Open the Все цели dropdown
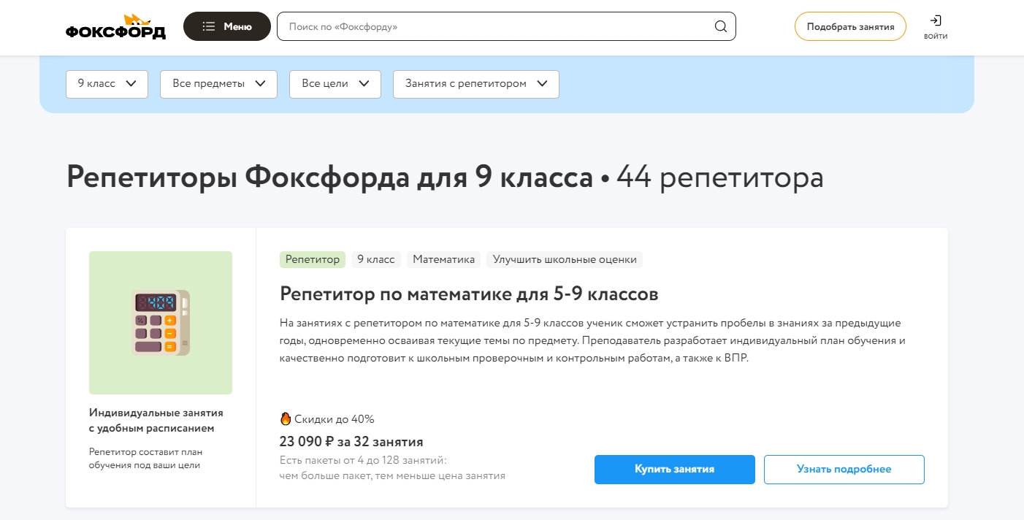1024x520 pixels. tap(335, 84)
